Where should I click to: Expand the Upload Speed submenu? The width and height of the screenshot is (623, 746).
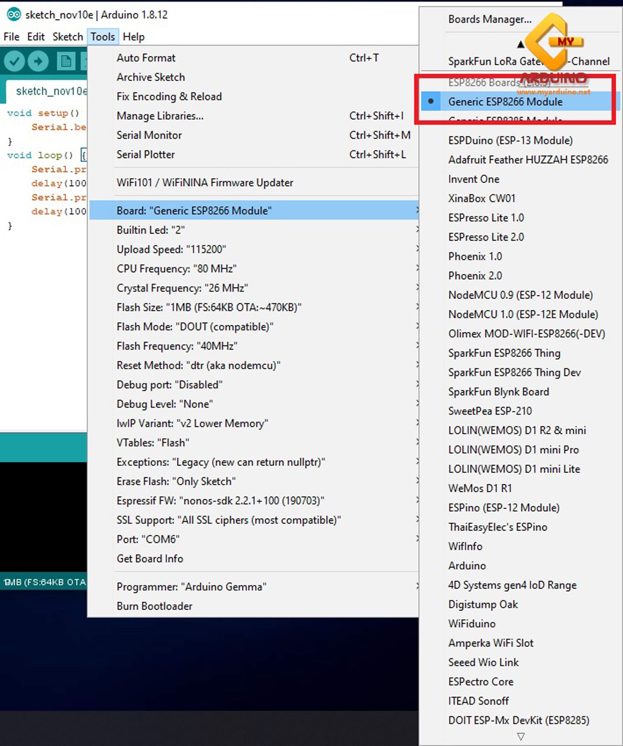tap(171, 249)
